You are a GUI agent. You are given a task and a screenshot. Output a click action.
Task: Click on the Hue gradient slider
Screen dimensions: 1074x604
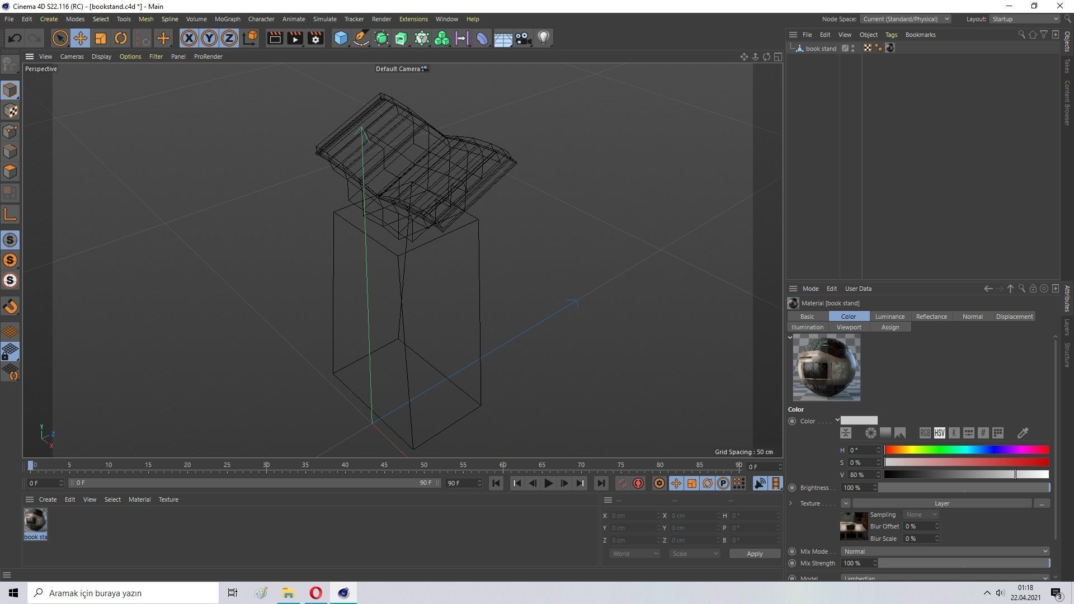967,450
